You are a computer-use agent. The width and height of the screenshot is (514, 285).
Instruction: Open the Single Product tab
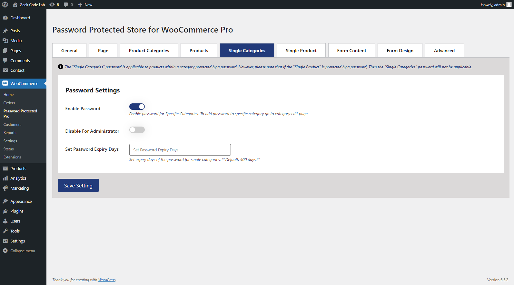click(301, 51)
